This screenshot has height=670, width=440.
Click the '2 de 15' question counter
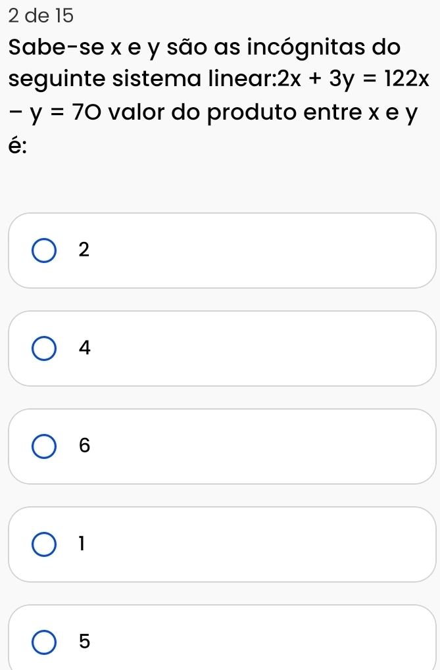(41, 16)
